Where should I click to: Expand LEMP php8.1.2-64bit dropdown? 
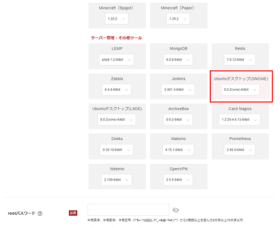117,60
